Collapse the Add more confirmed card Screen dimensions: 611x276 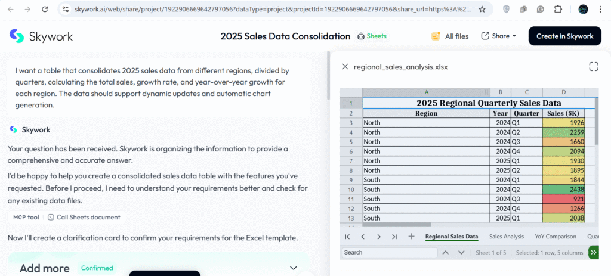tap(293, 268)
